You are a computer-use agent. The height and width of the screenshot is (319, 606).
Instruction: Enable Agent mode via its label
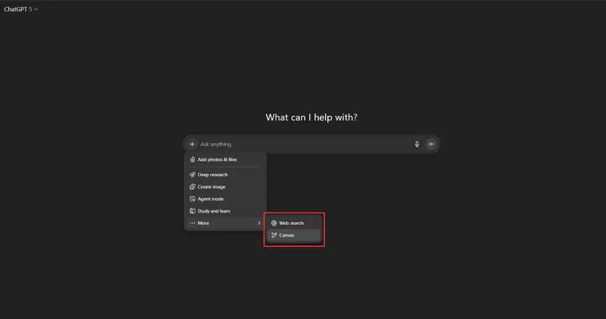coord(211,199)
